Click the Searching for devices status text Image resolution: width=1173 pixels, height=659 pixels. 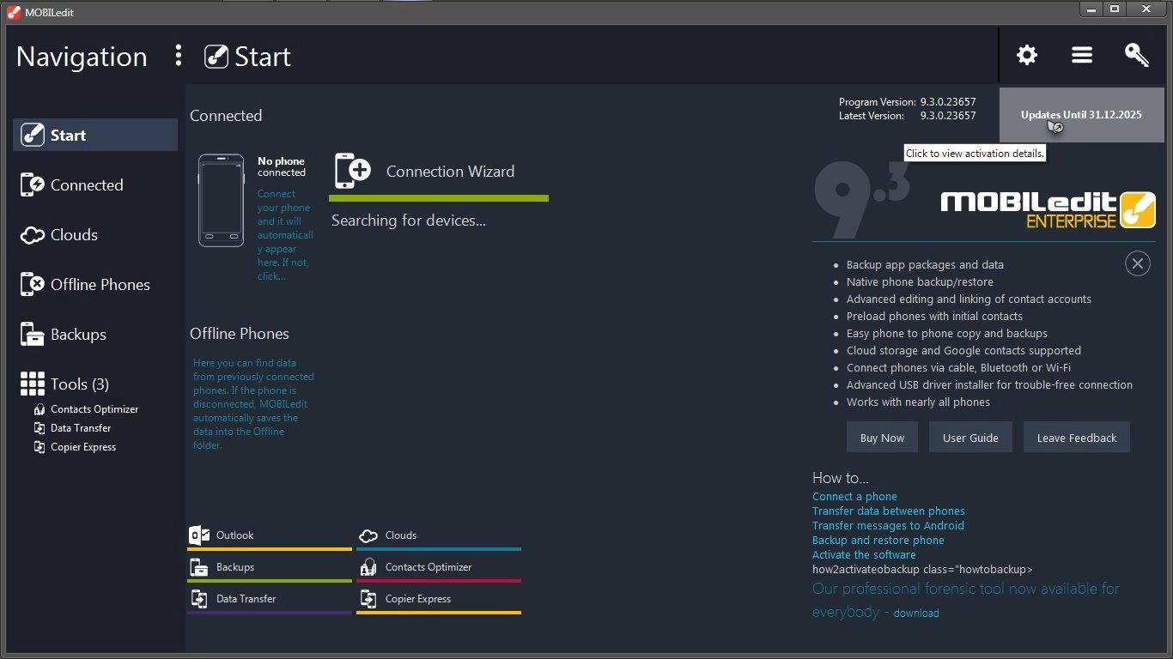click(x=409, y=221)
